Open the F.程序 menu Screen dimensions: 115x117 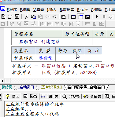(12, 10)
